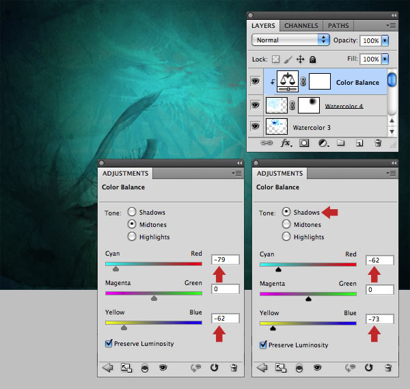The image size is (410, 389).
Task: Clip to layer icon in left Adjustments panel
Action: click(x=145, y=368)
